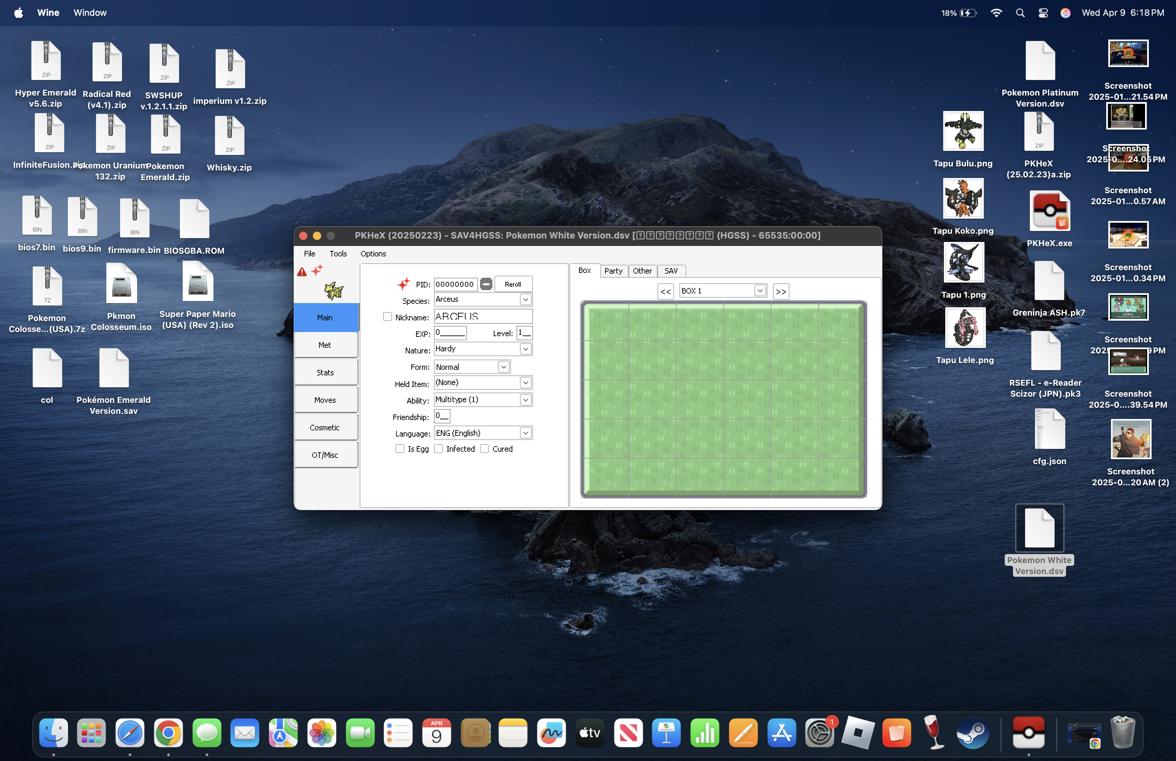Open the Nature dropdown showing Hardy
The width and height of the screenshot is (1176, 761).
click(x=525, y=349)
